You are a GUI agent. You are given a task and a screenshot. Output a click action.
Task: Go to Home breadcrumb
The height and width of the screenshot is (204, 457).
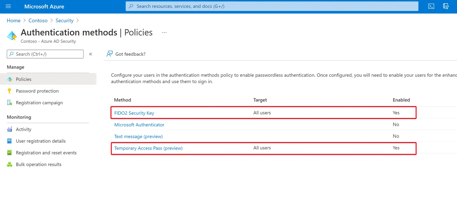coord(14,21)
